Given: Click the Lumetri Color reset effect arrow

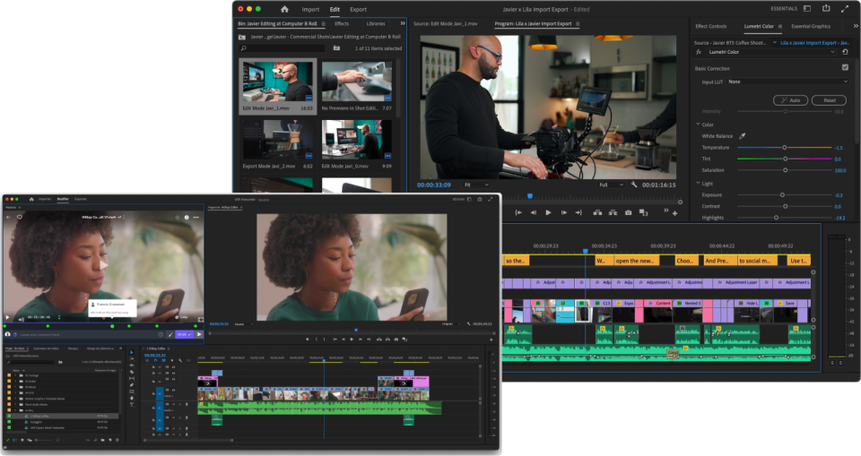Looking at the screenshot, I should coord(844,52).
